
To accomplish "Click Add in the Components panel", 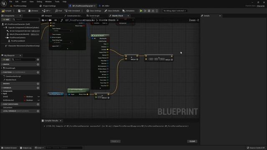I will tap(6, 20).
